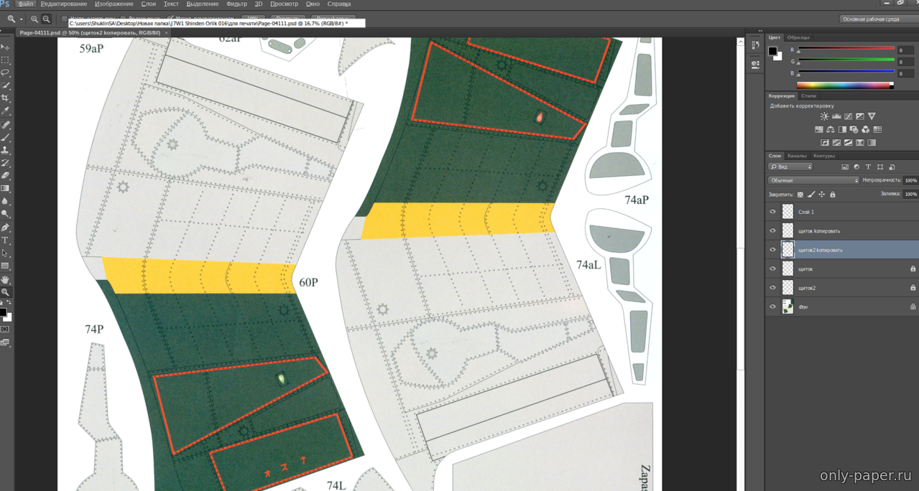Pick the Eyedropper tool
The height and width of the screenshot is (491, 919).
5,111
